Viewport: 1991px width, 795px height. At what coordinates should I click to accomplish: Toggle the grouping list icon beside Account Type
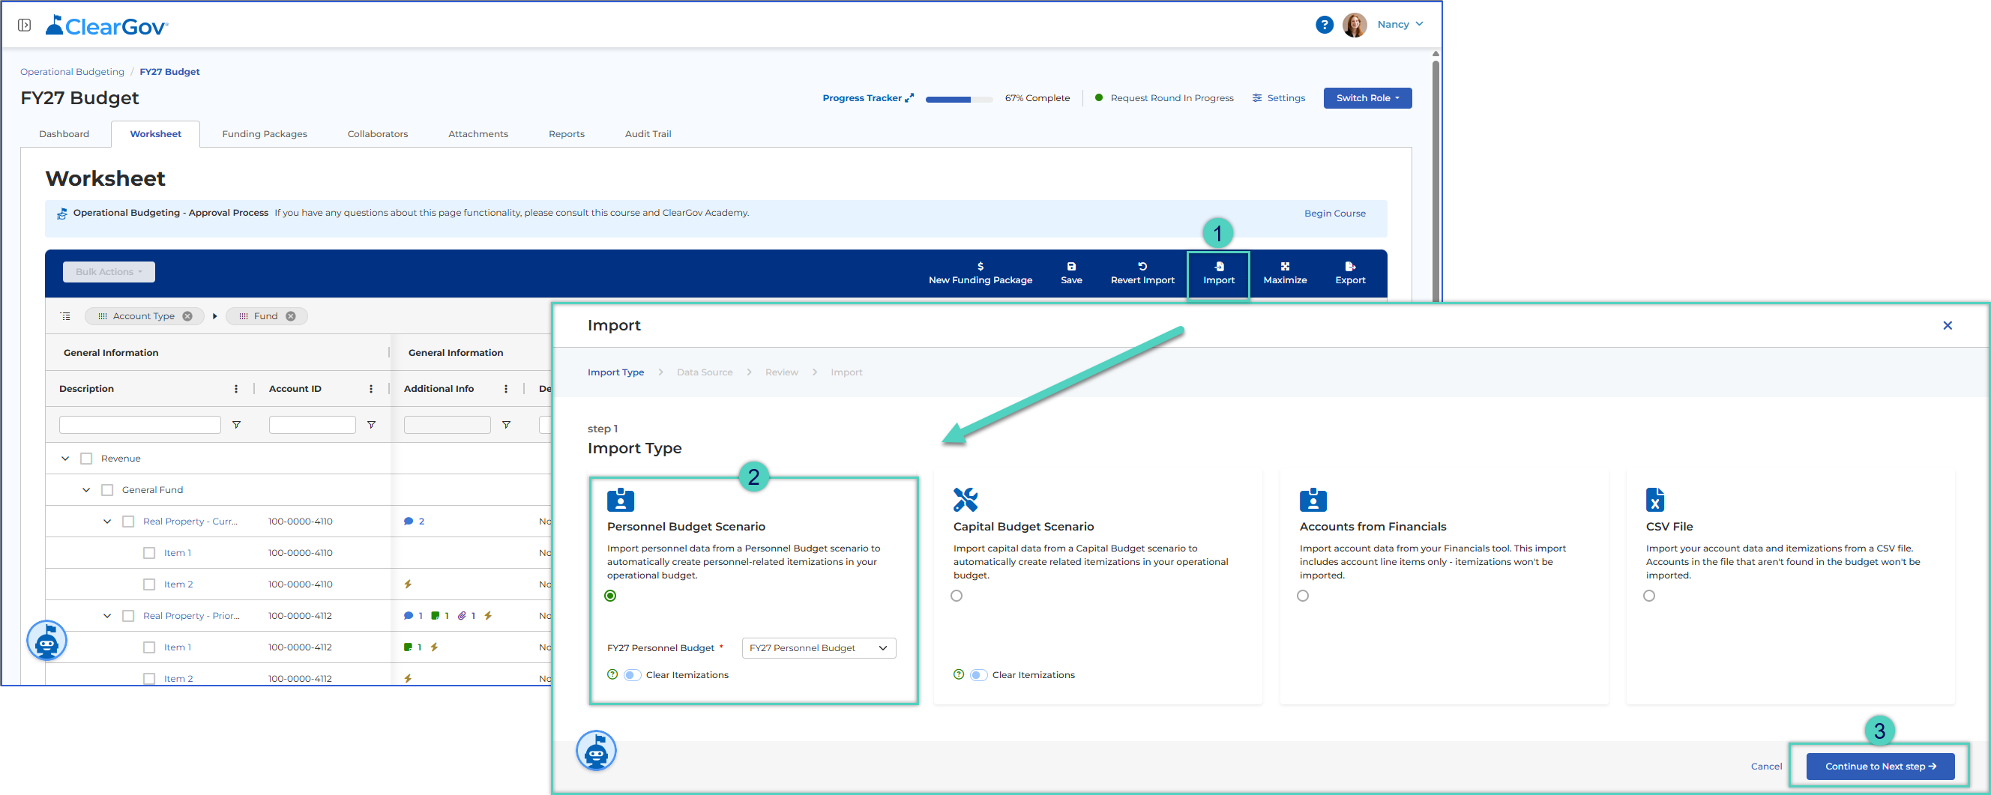[x=66, y=316]
